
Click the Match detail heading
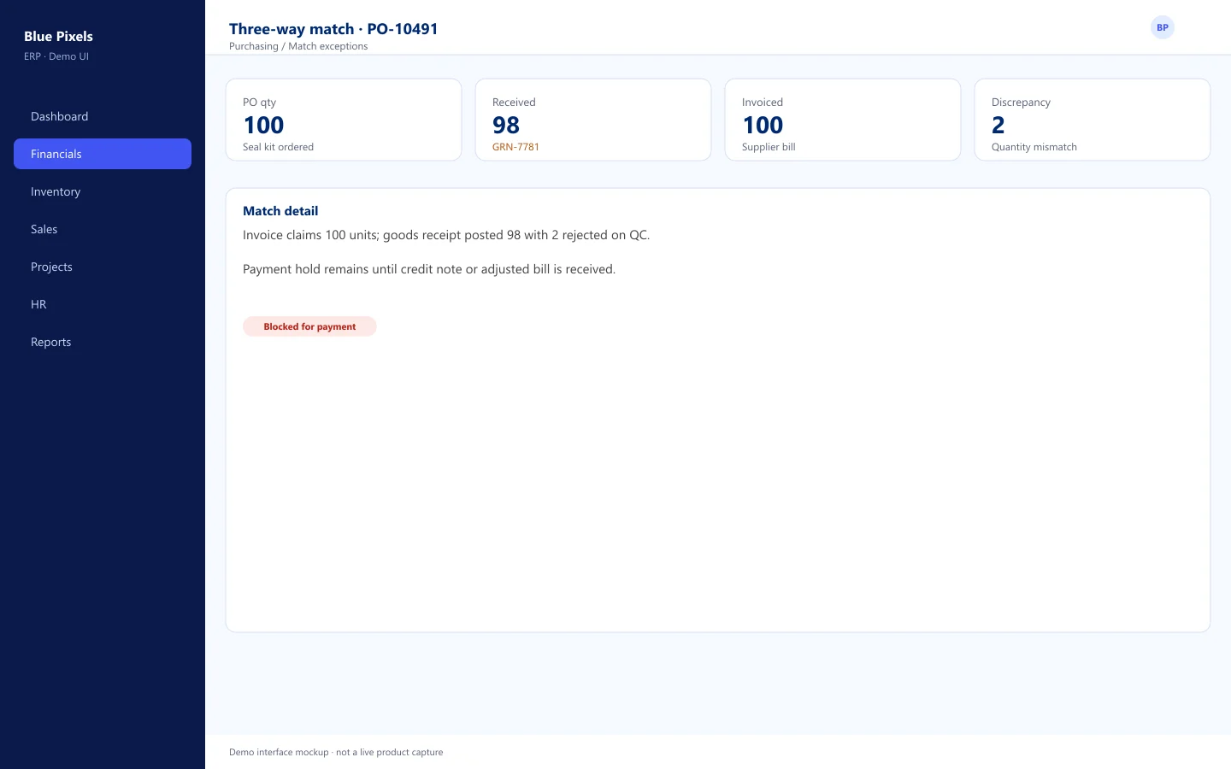[x=280, y=211]
